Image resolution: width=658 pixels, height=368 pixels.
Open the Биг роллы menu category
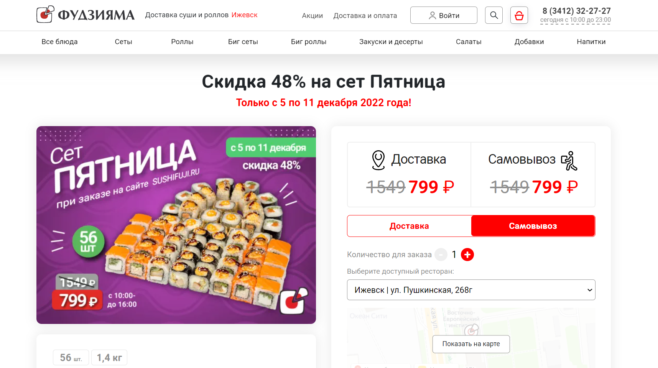pos(309,42)
